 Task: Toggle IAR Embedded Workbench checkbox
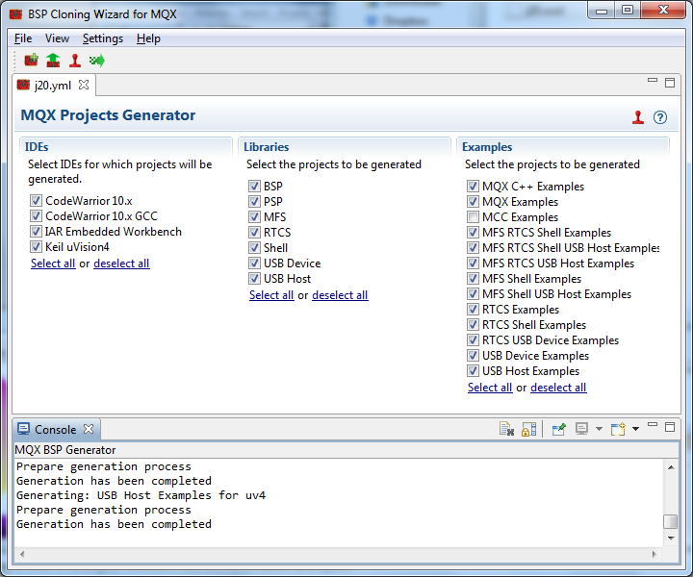pyautogui.click(x=36, y=232)
